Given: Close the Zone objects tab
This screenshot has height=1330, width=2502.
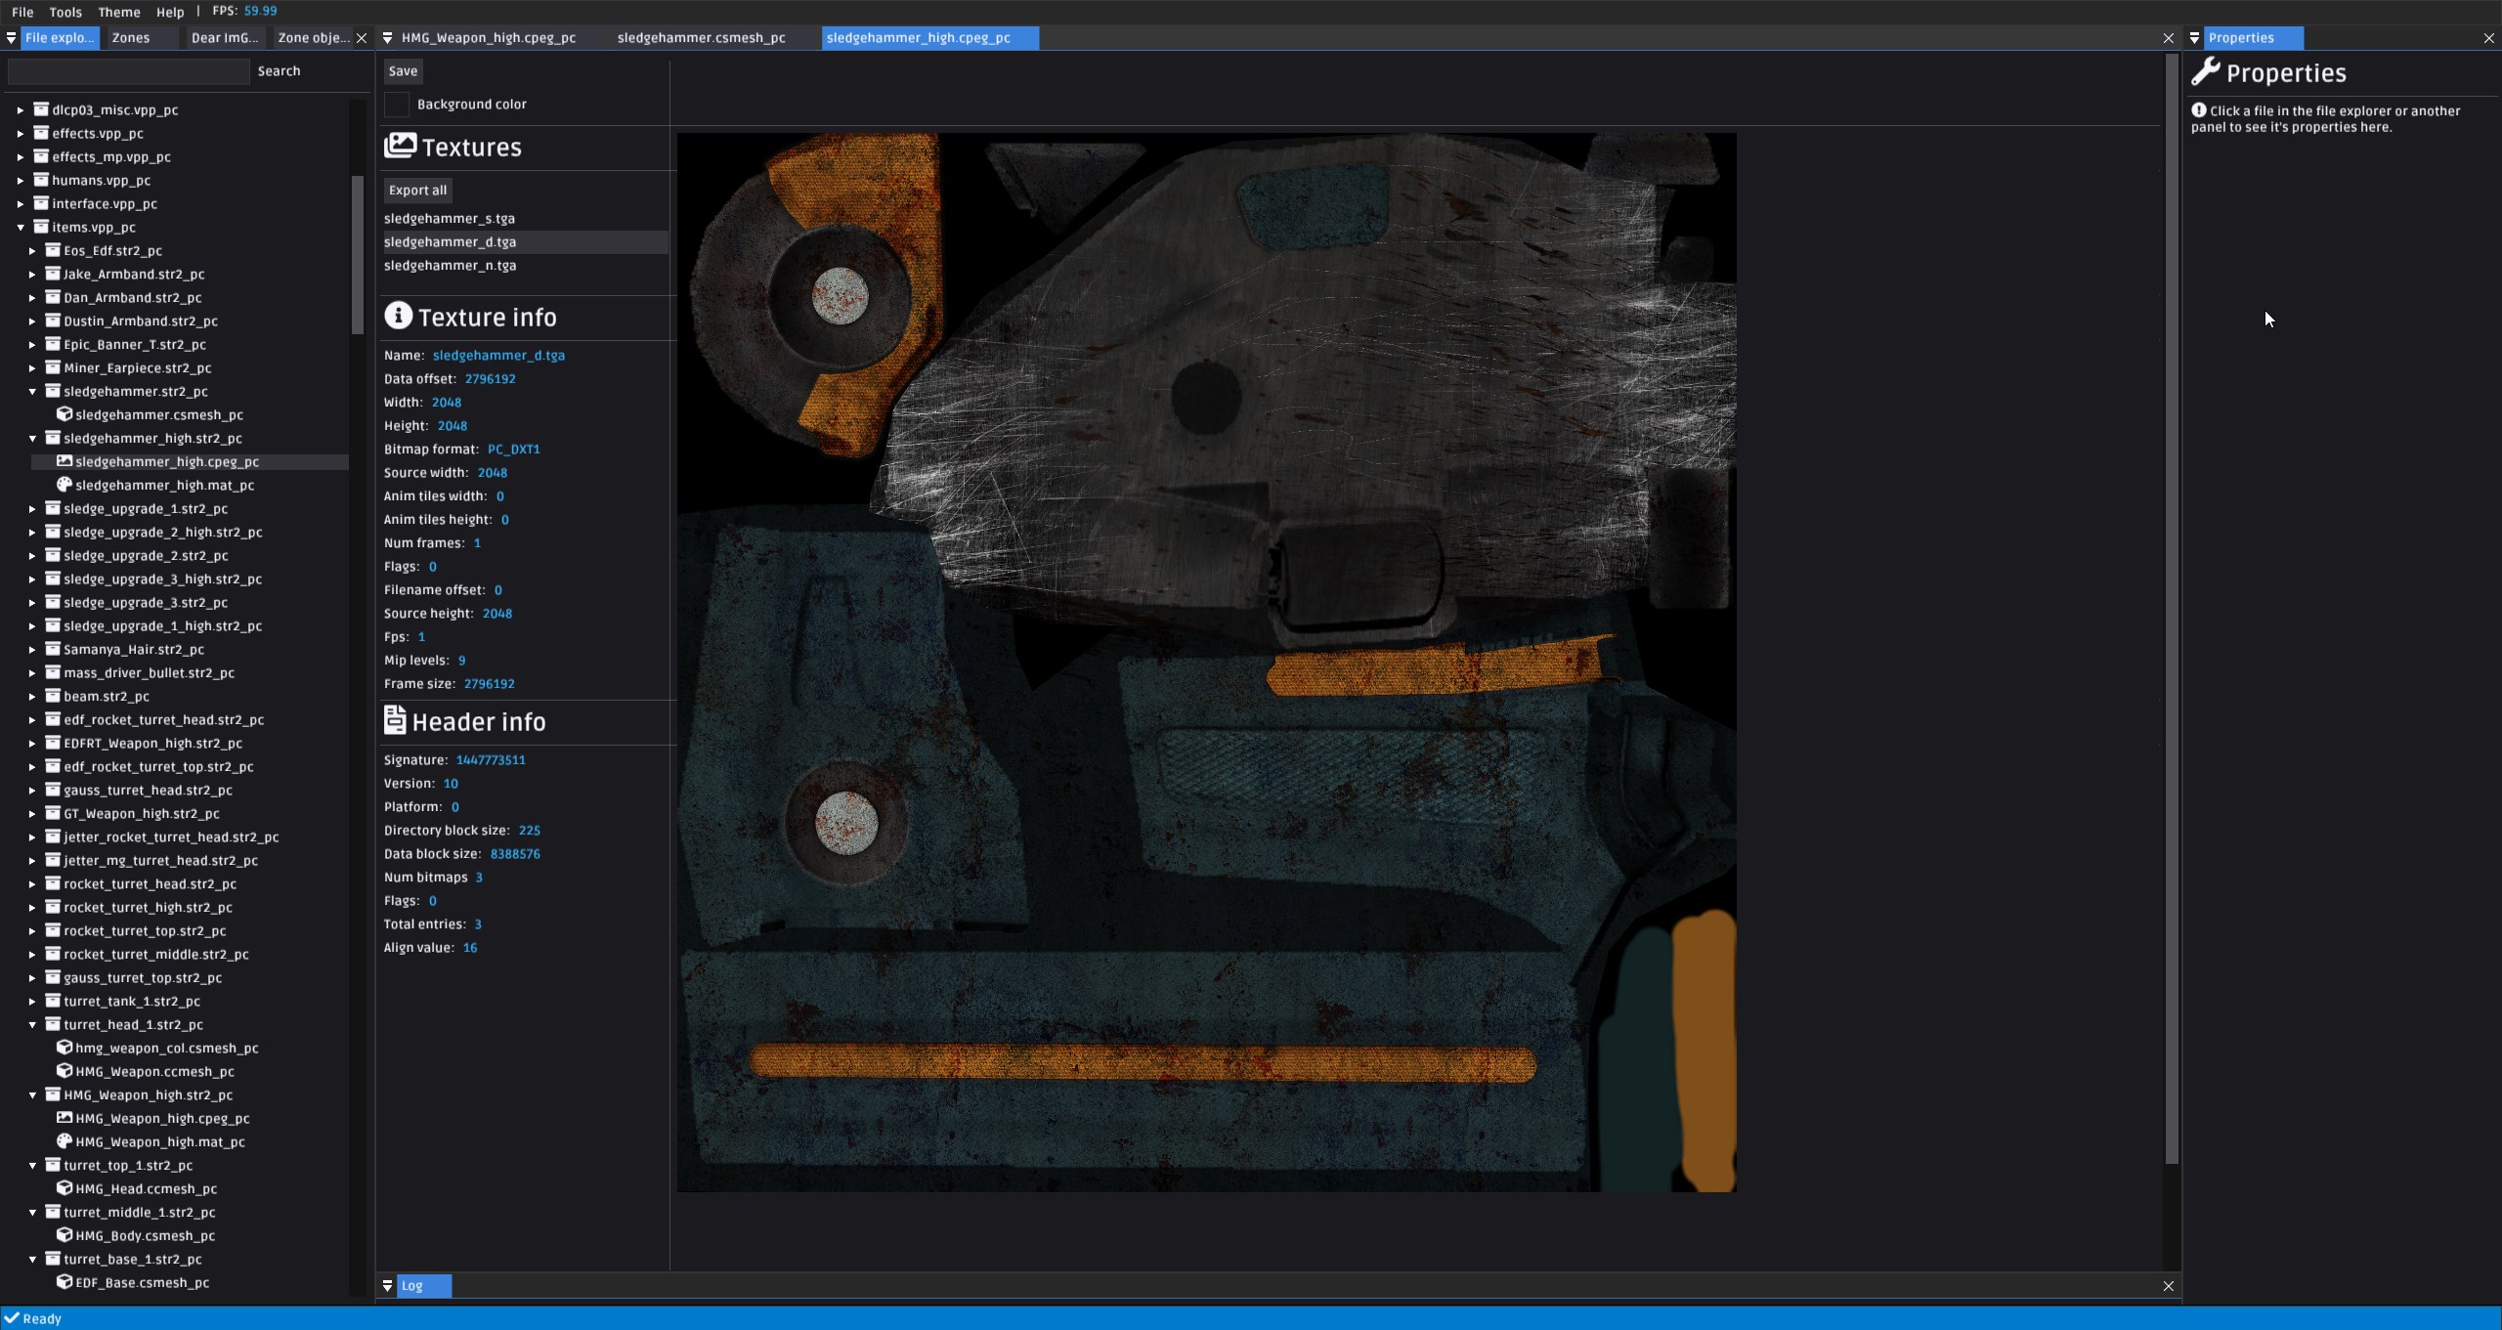Looking at the screenshot, I should tap(362, 38).
